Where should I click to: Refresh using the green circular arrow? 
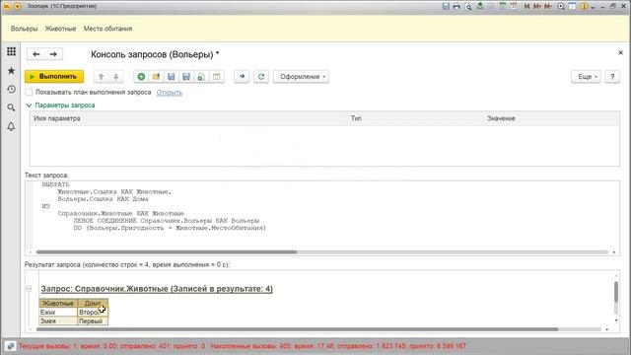261,77
